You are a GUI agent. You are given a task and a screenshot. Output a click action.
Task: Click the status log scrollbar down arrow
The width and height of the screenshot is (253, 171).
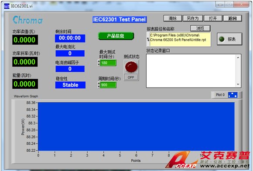click(238, 84)
